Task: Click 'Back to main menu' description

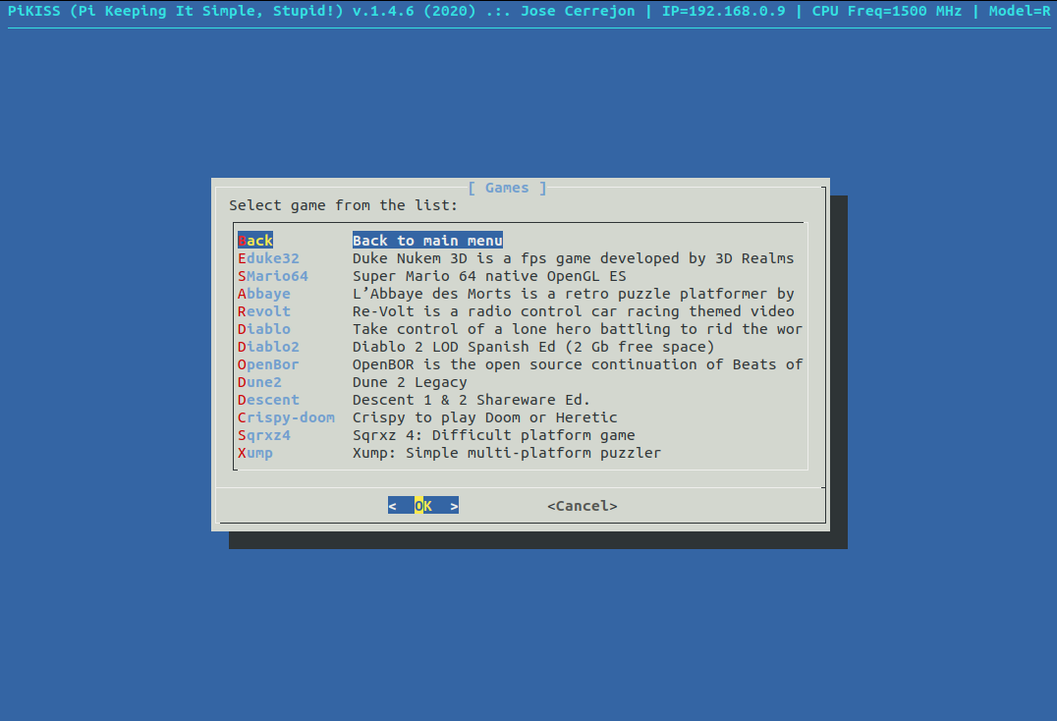Action: click(427, 241)
